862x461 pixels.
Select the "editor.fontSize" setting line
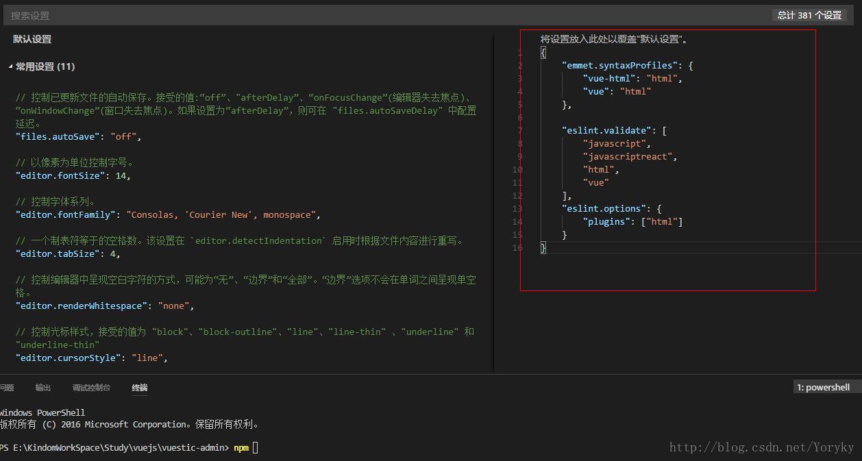click(x=73, y=175)
